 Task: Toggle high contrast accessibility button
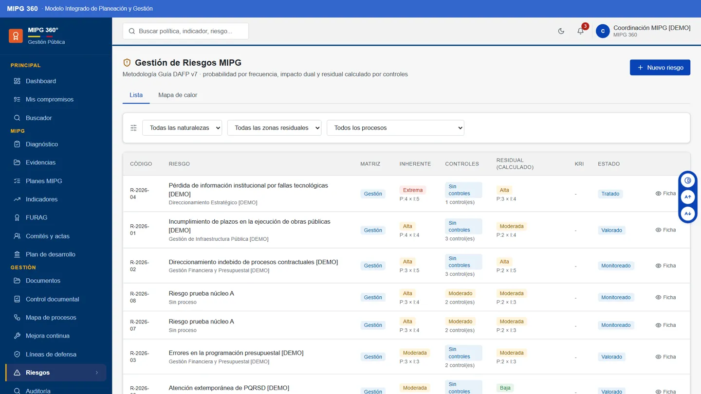click(688, 180)
